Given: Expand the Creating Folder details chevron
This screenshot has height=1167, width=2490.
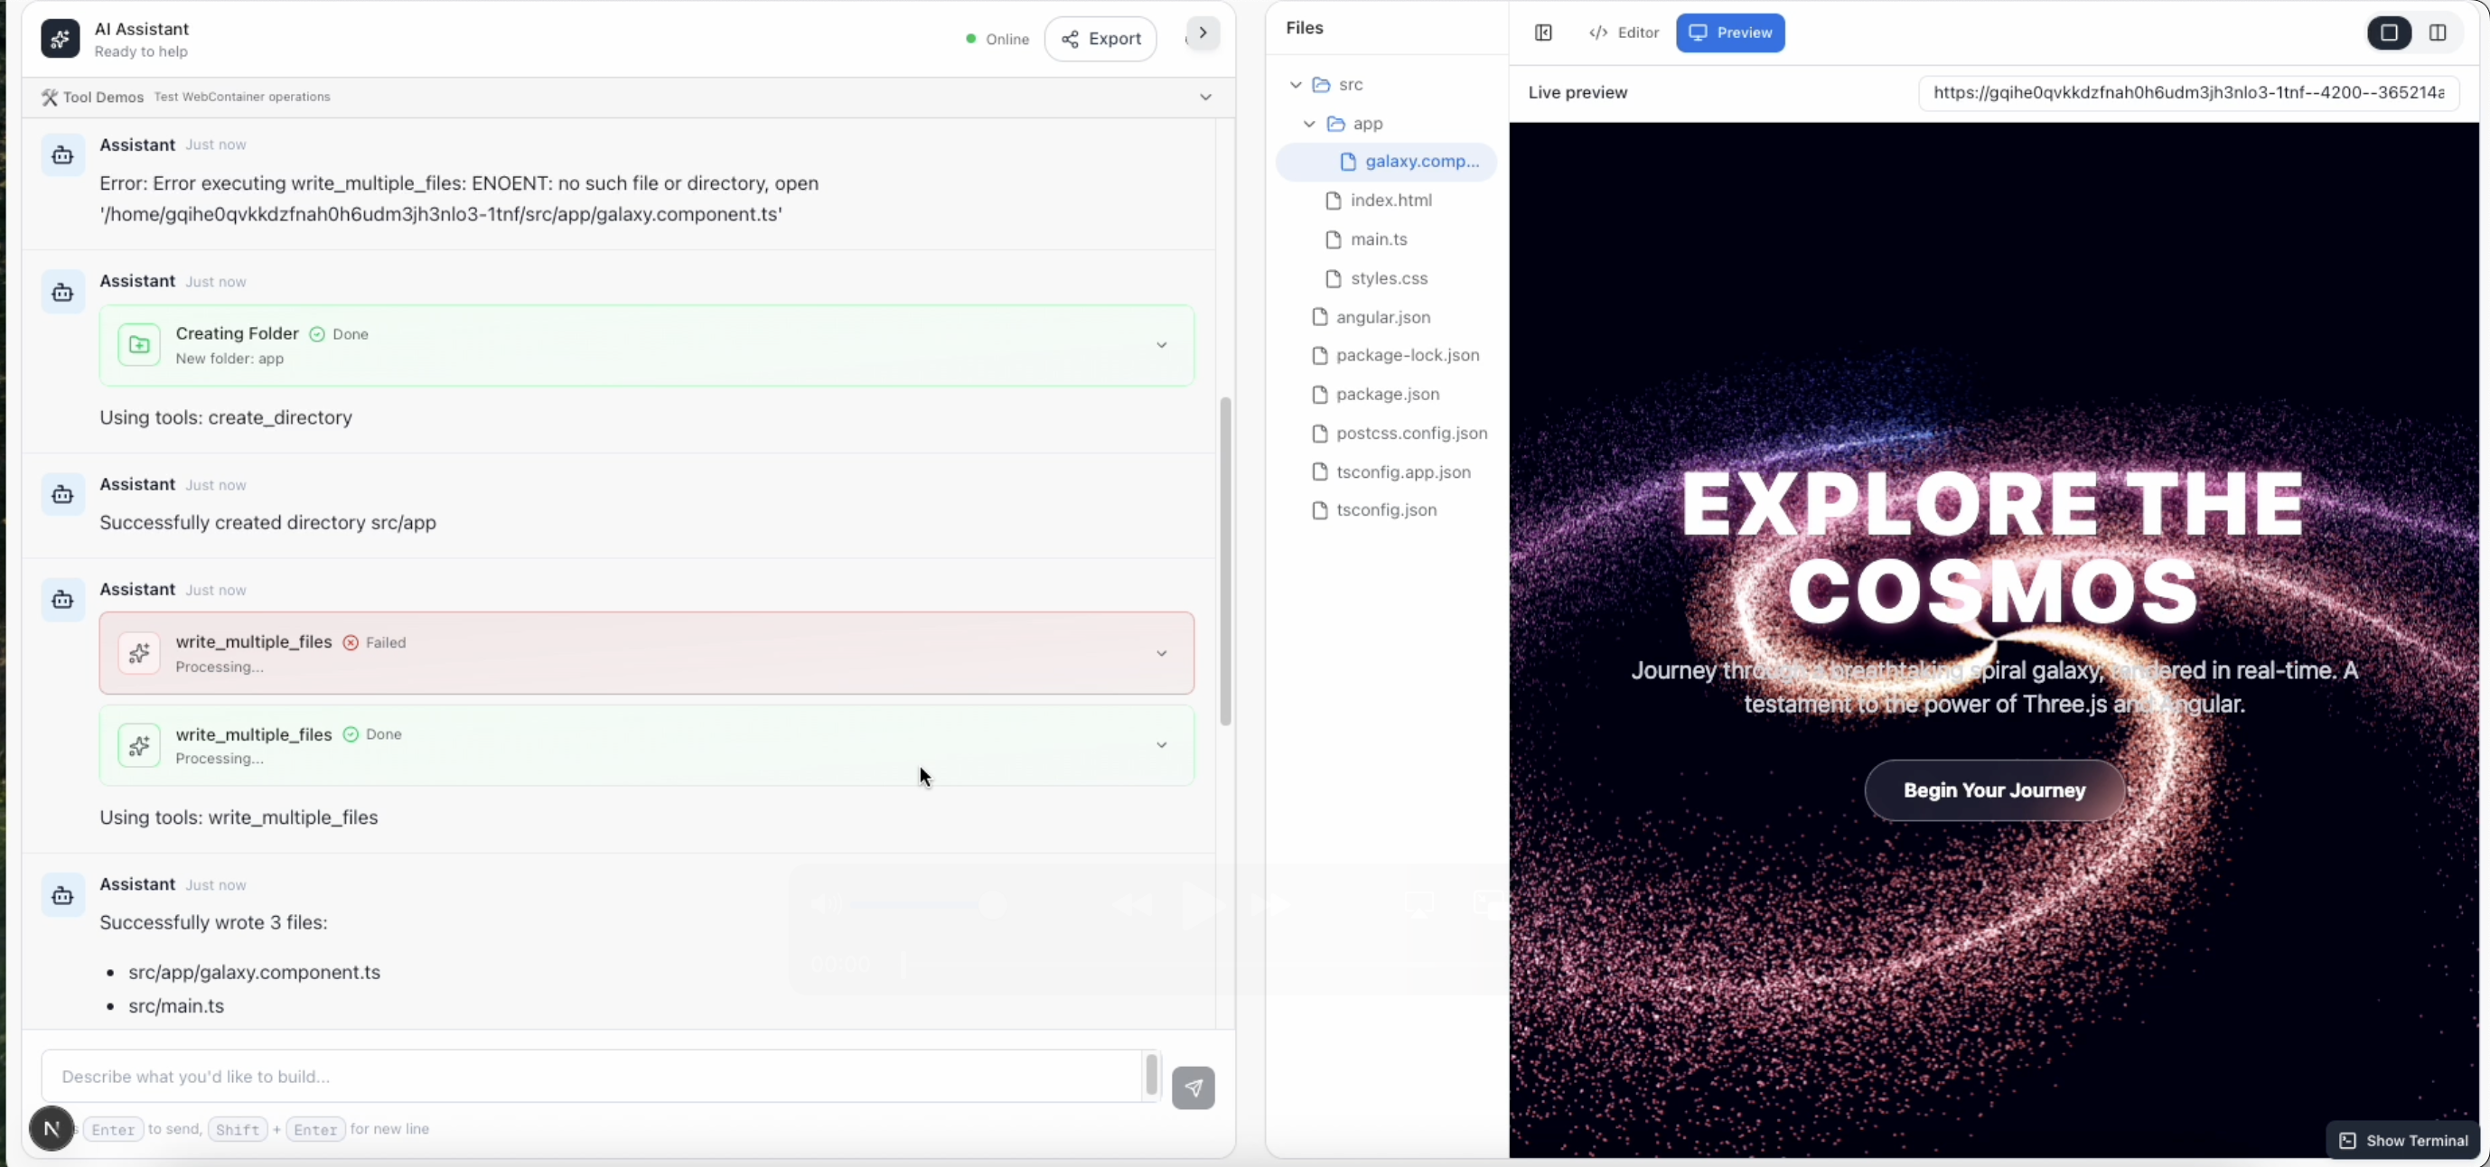Looking at the screenshot, I should (x=1161, y=345).
